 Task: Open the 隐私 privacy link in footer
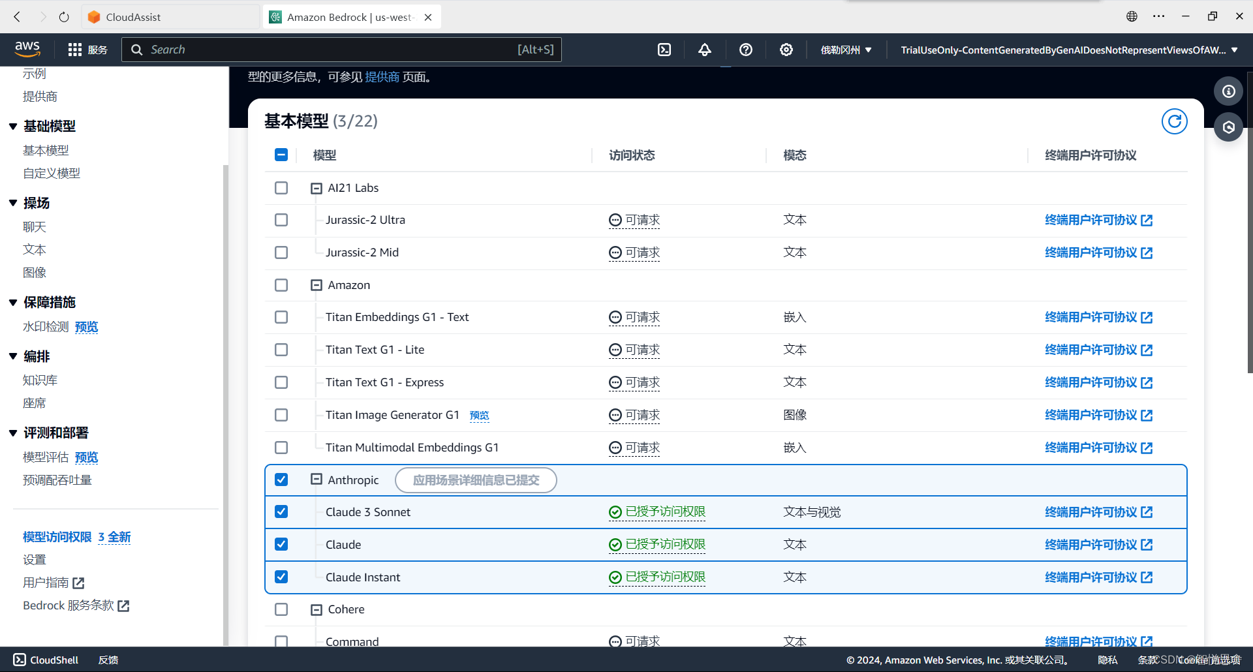click(x=1107, y=660)
